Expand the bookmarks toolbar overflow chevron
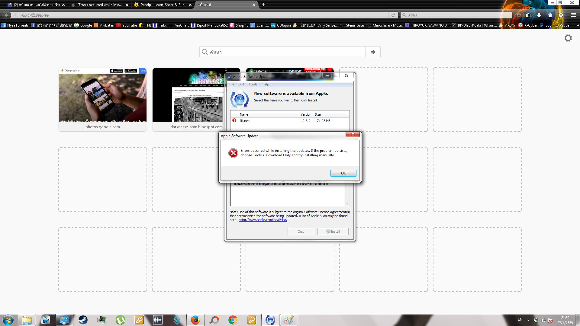 point(577,25)
